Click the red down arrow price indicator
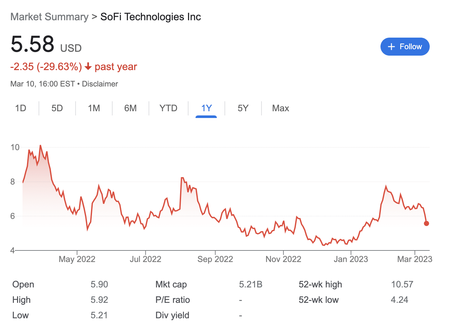 point(88,67)
